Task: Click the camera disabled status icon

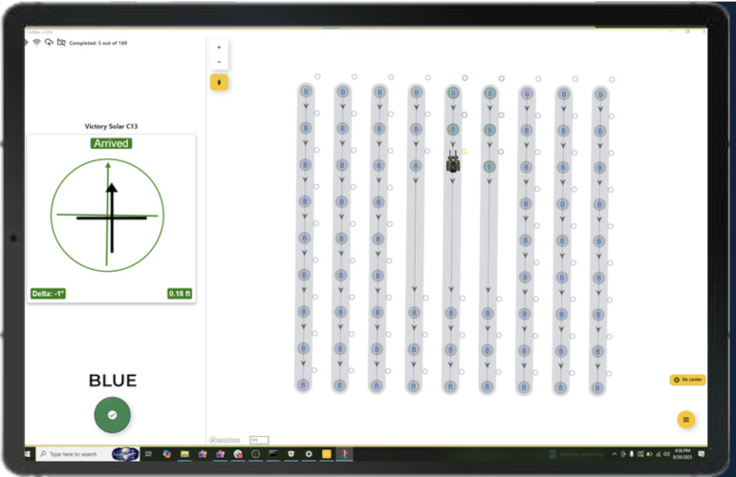Action: (x=61, y=43)
